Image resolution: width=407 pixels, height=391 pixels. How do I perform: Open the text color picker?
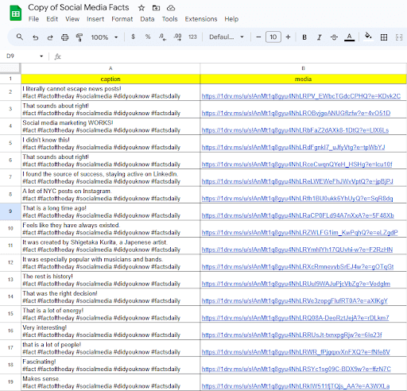click(x=349, y=37)
